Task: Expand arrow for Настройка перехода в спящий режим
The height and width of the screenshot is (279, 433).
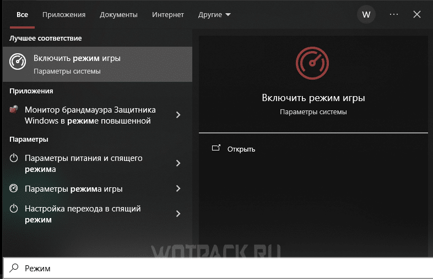Action: (178, 214)
